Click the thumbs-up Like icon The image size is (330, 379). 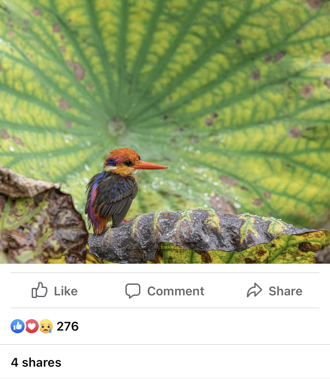[39, 290]
